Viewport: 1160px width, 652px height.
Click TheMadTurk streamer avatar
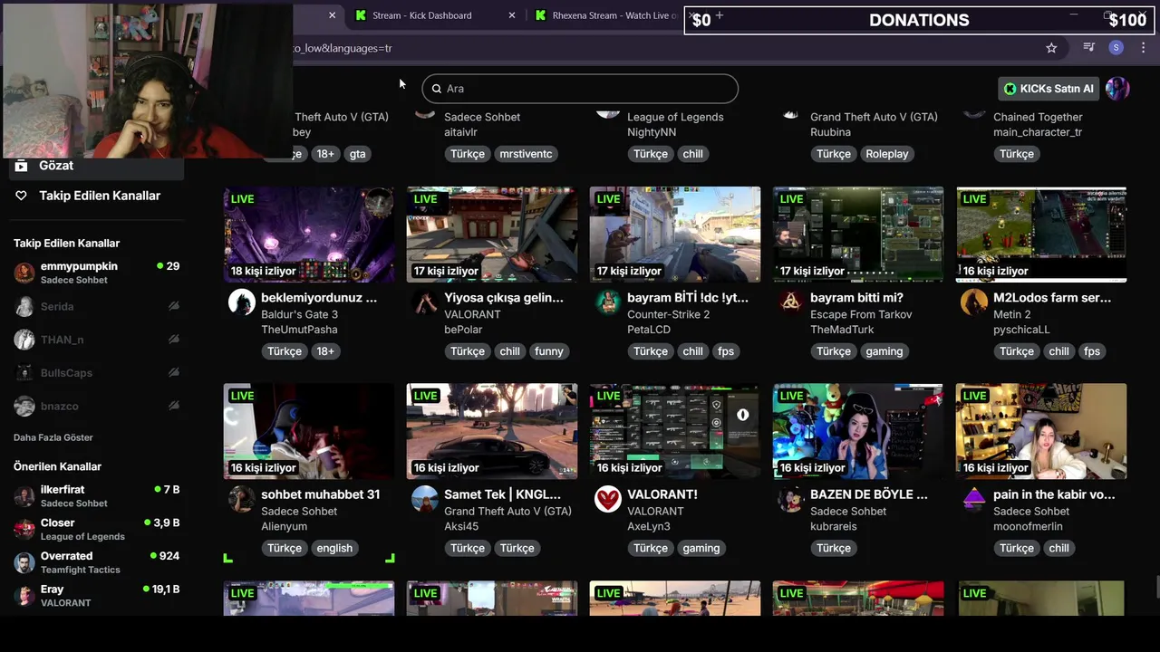[x=790, y=302]
